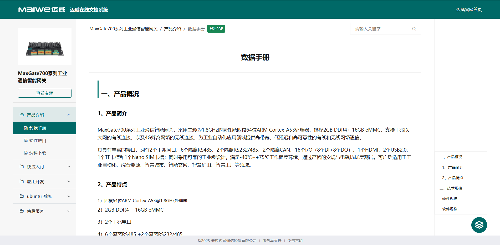Click the 数据手册 page heading
This screenshot has width=500, height=245.
tap(255, 57)
